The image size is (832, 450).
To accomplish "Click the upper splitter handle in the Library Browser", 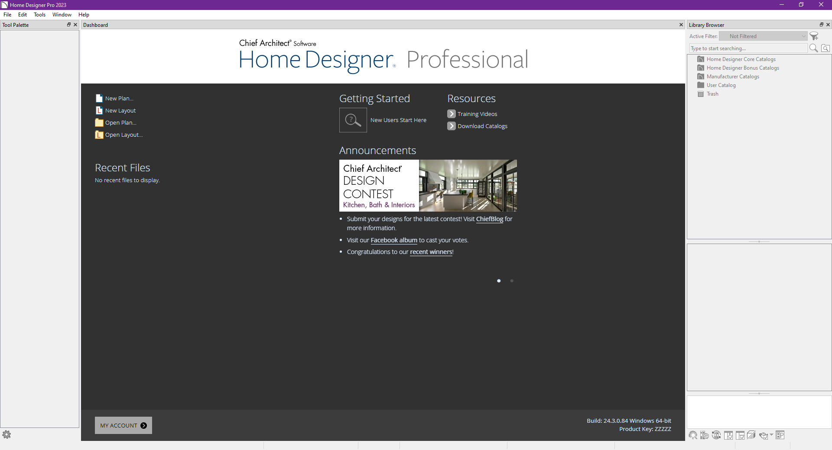I will [759, 241].
